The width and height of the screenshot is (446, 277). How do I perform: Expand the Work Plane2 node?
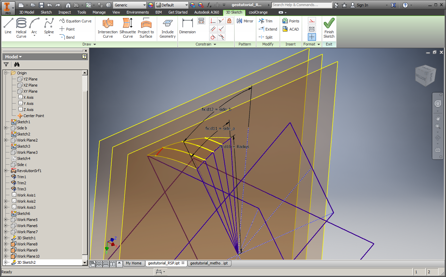6,140
